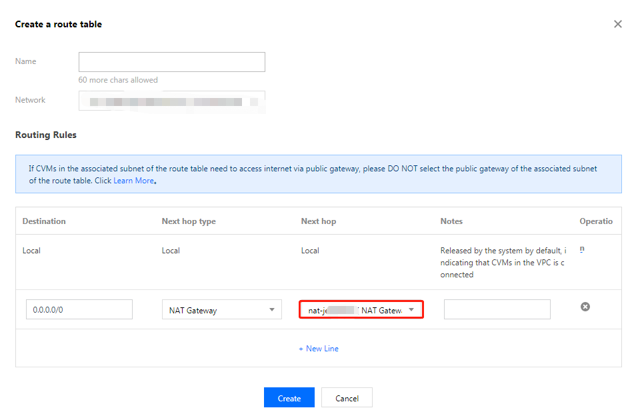
Task: Click the Notes column header
Action: pos(451,221)
